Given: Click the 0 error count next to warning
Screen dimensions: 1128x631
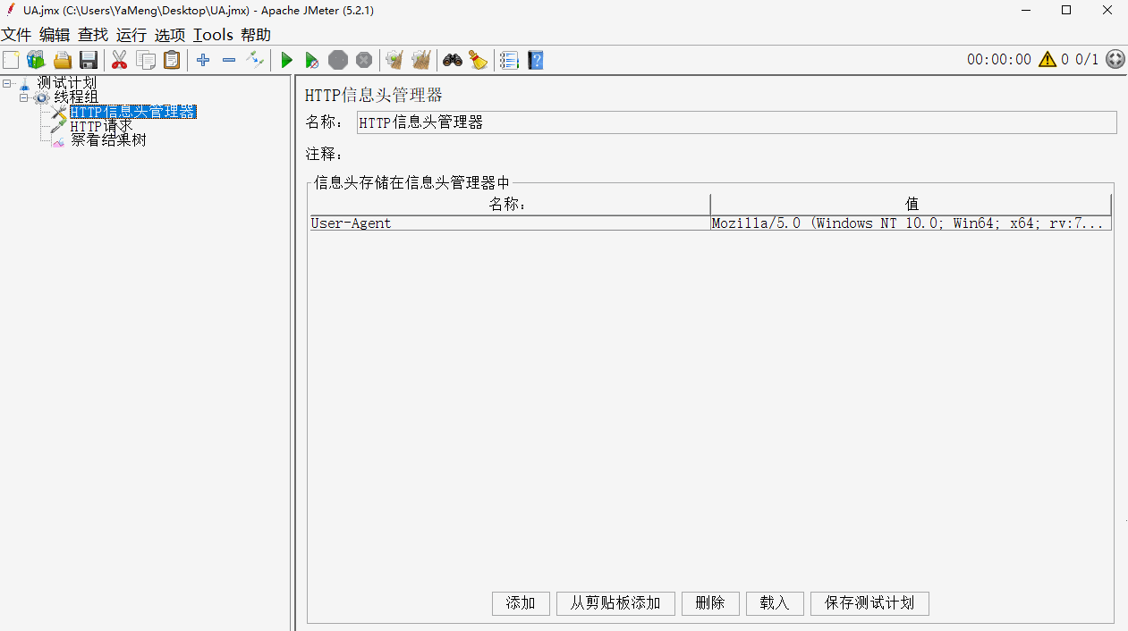Looking at the screenshot, I should click(1064, 60).
